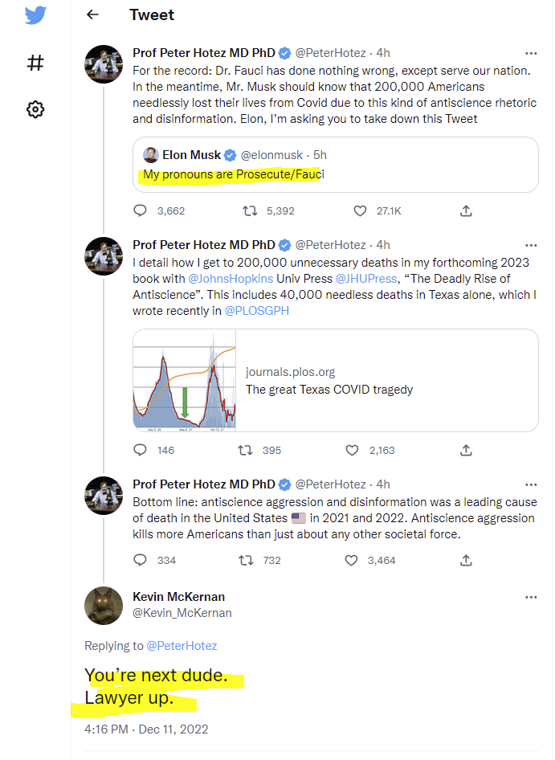Open more options on first Hotez tweet
555x760 pixels.
(x=530, y=53)
